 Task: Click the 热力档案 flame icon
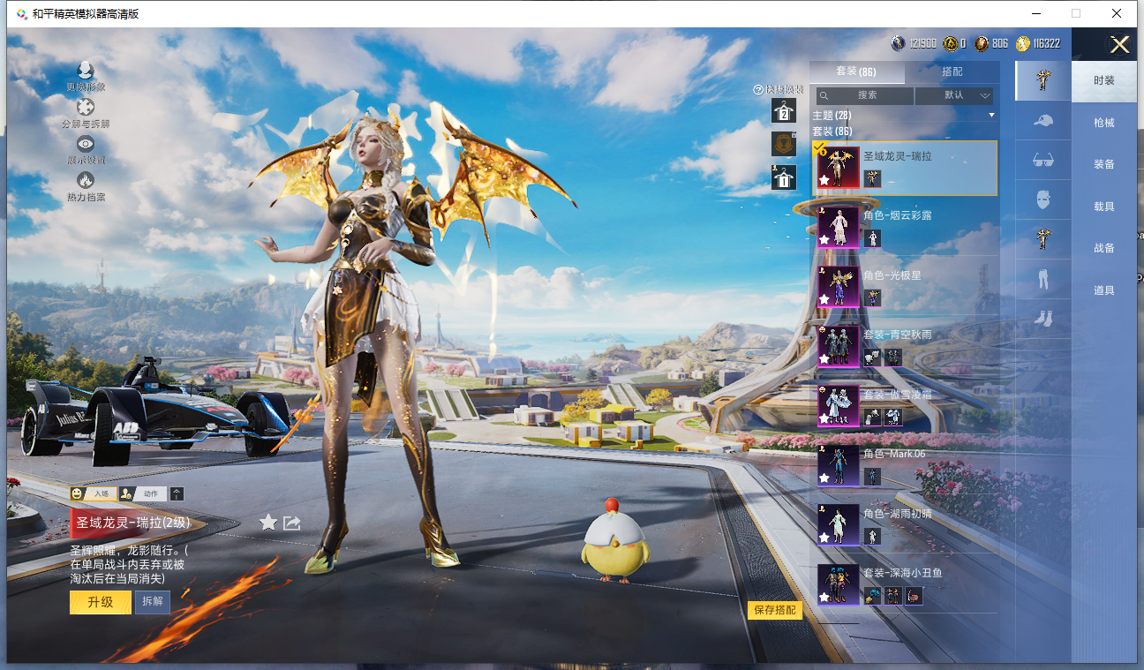(86, 181)
